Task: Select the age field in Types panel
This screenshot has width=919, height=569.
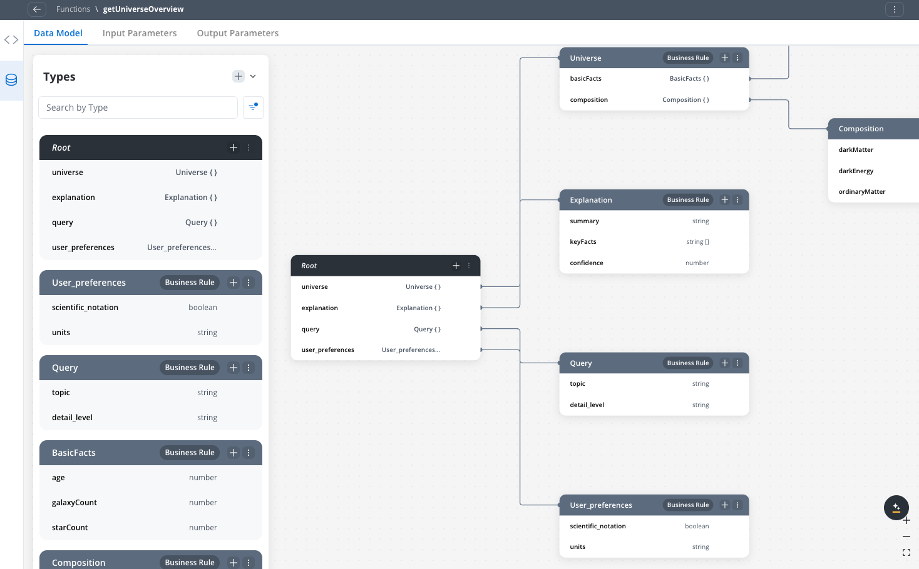Action: pos(151,478)
